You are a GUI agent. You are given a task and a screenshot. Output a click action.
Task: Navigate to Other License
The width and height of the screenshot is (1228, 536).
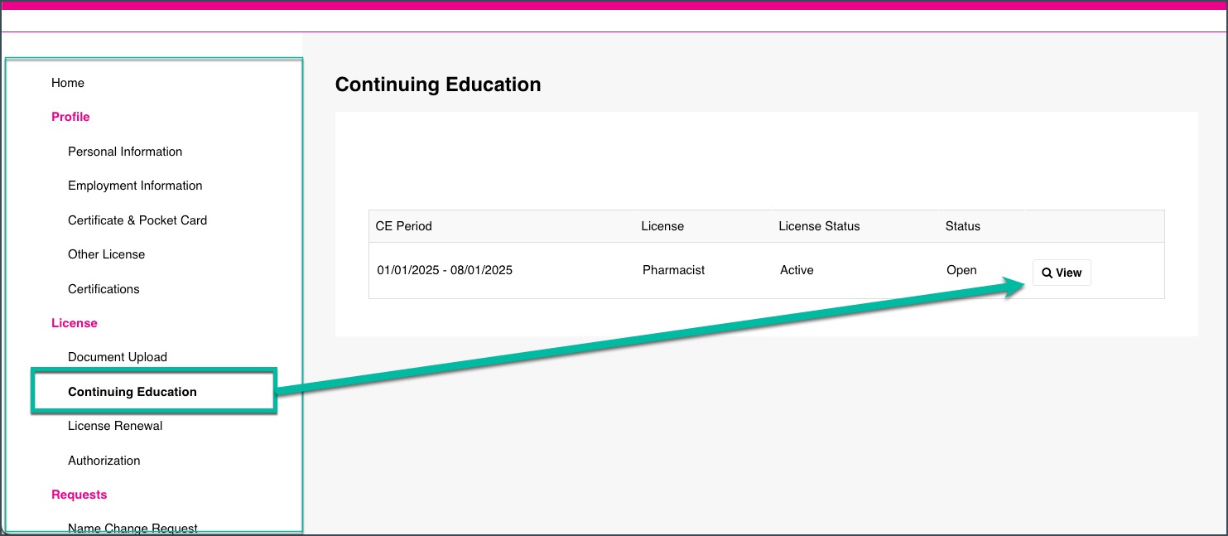pos(106,254)
